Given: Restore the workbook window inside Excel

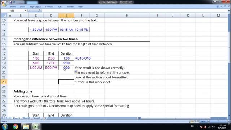Looking at the screenshot, I should [225, 6].
